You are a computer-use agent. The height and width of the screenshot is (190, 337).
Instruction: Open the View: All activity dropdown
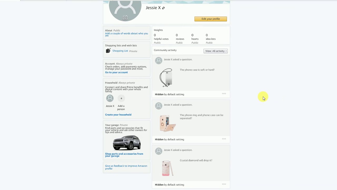tap(216, 51)
